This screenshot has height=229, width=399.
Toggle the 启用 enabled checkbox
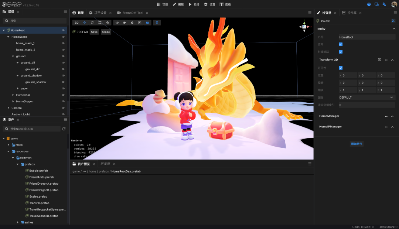341,44
